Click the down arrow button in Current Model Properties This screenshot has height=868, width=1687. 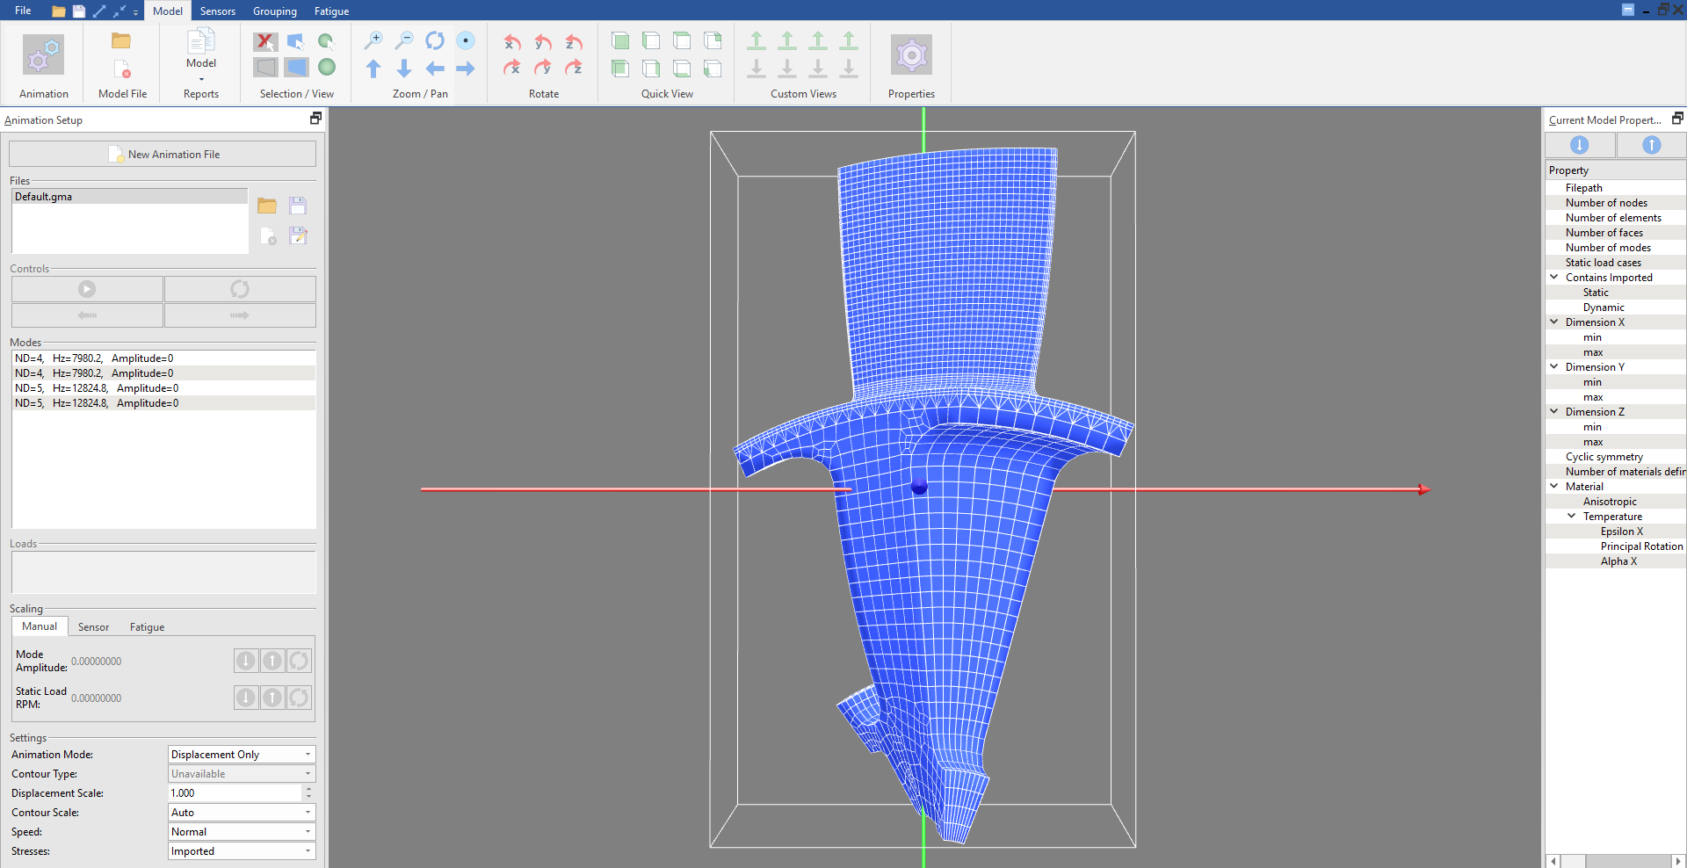click(x=1580, y=145)
